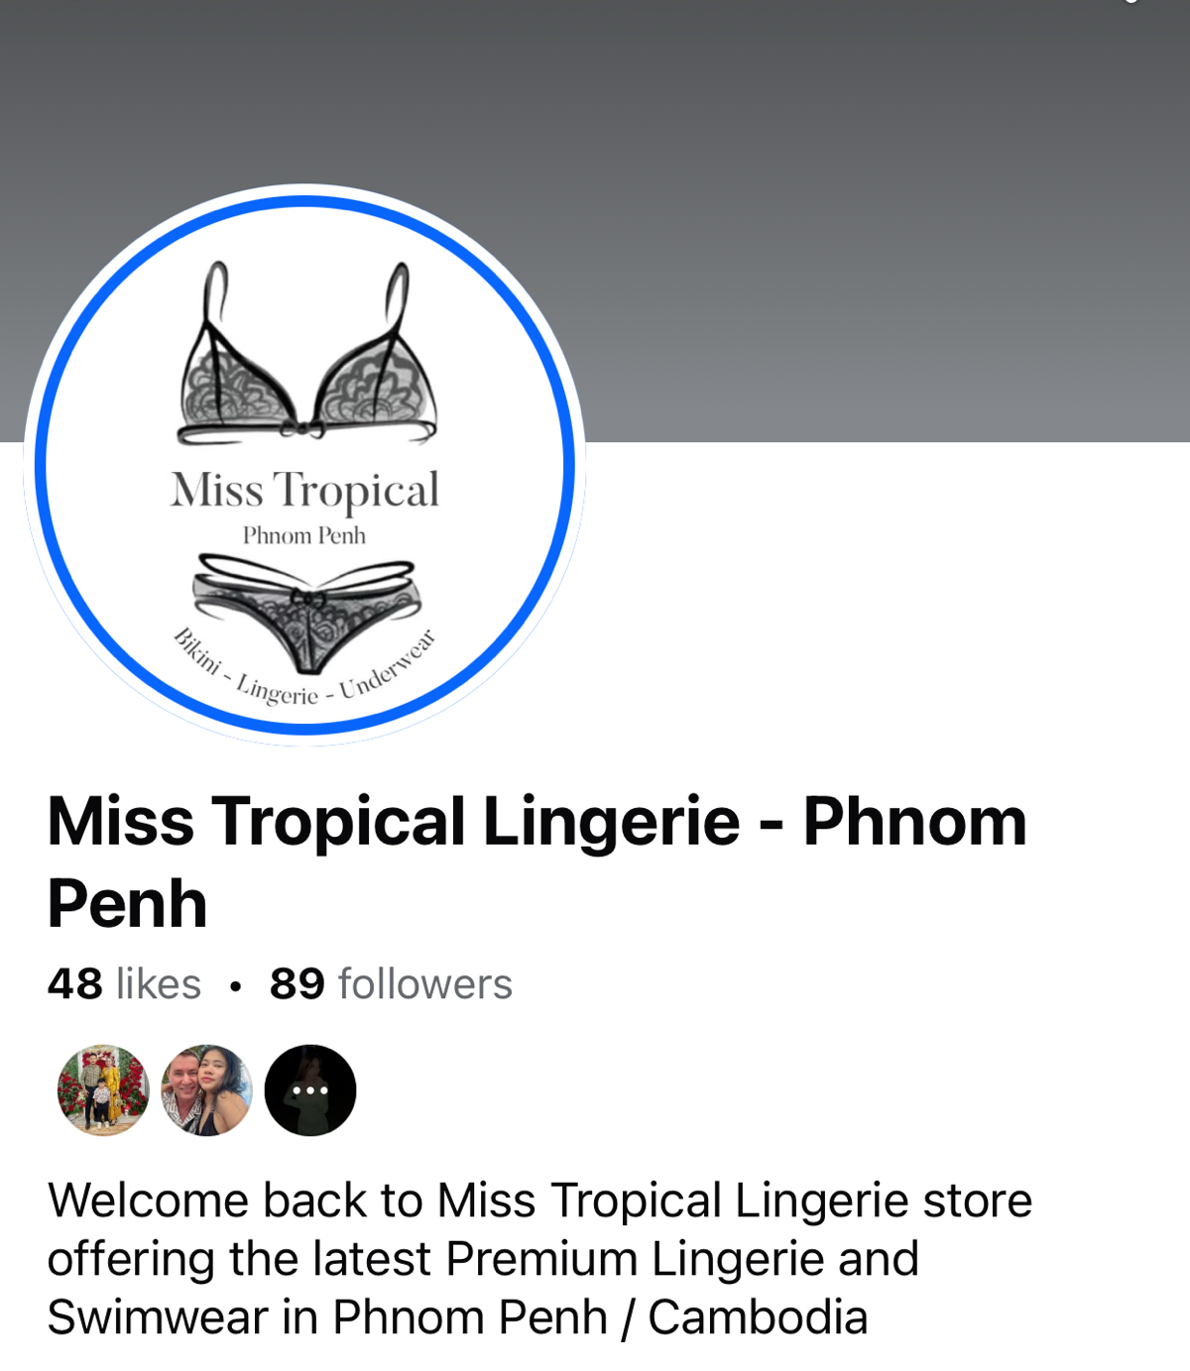Open the follower avatar showing a couple
Viewport: 1190px width, 1371px height.
[x=206, y=1089]
